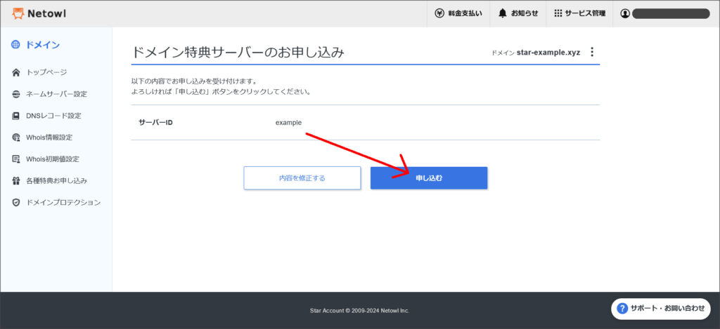The image size is (720, 329).
Task: Click the yen payment icon
Action: pyautogui.click(x=439, y=13)
